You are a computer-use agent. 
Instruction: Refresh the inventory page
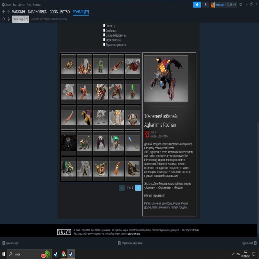click(x=4, y=18)
